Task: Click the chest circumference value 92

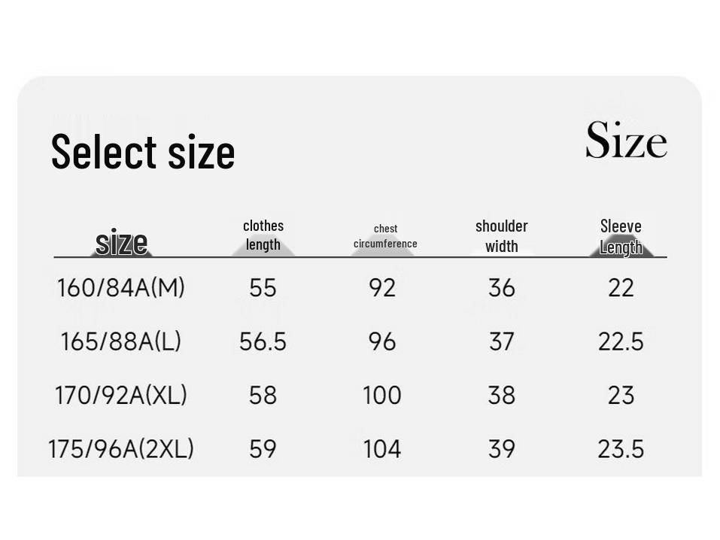Action: 382,288
